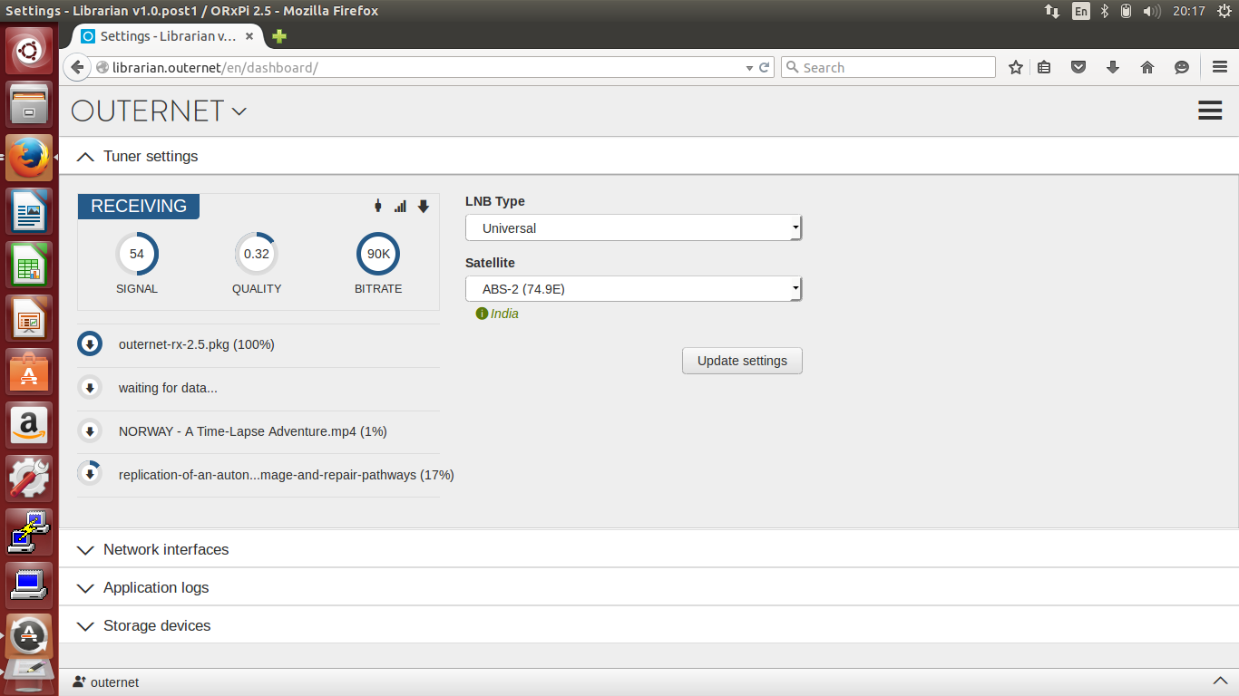
Task: Click the Bitrate gauge showing 90K
Action: point(378,254)
